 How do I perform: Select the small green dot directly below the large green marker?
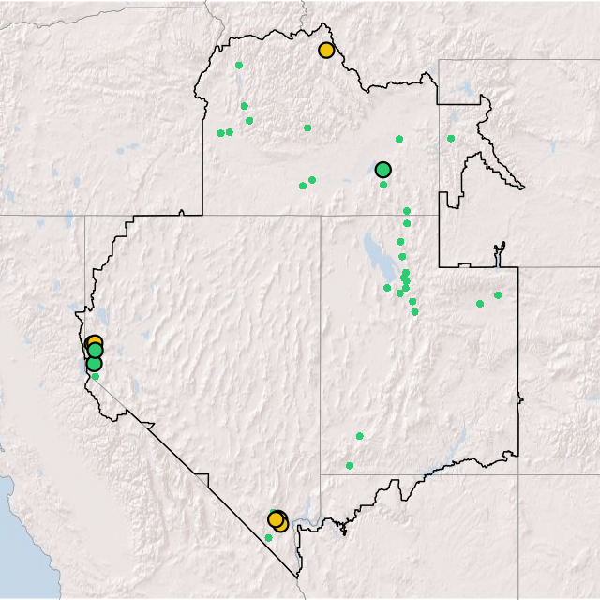pos(383,185)
